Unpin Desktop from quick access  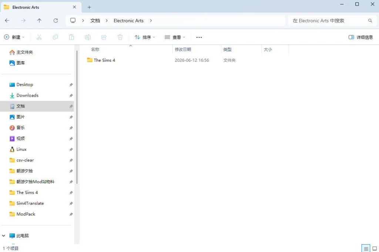(x=71, y=85)
